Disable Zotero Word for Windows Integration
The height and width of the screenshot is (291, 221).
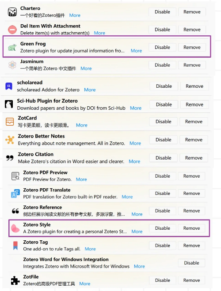pyautogui.click(x=192, y=263)
